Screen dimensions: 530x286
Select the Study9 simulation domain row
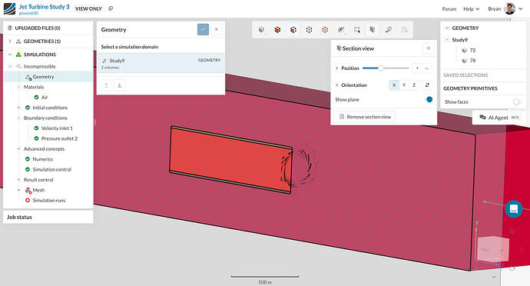[x=161, y=63]
